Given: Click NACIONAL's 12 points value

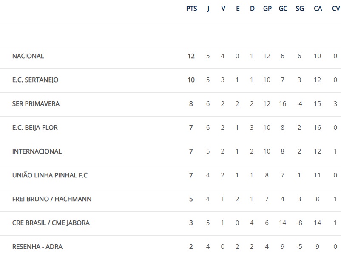Looking at the screenshot, I should (191, 56).
